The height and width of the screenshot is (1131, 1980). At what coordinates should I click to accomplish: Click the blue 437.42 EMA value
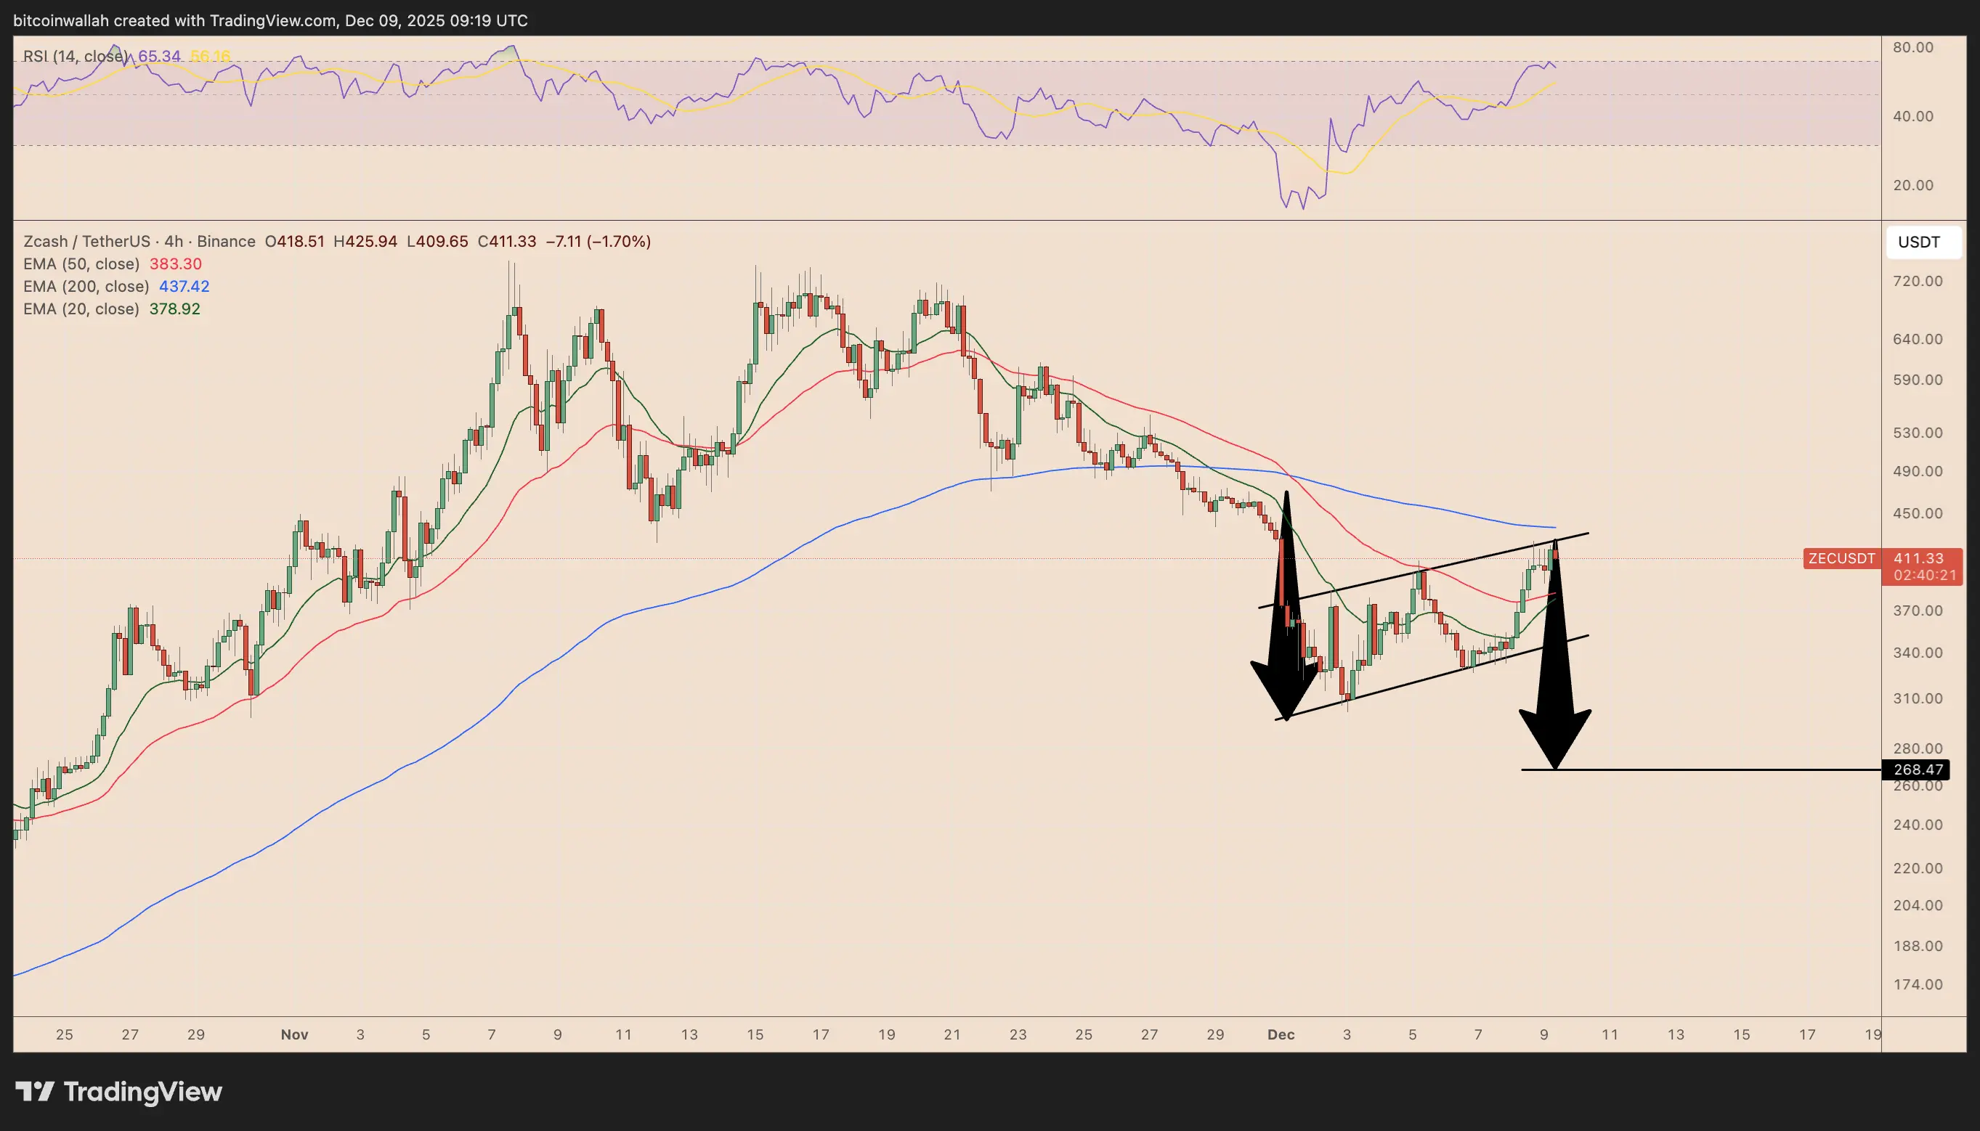click(x=184, y=287)
